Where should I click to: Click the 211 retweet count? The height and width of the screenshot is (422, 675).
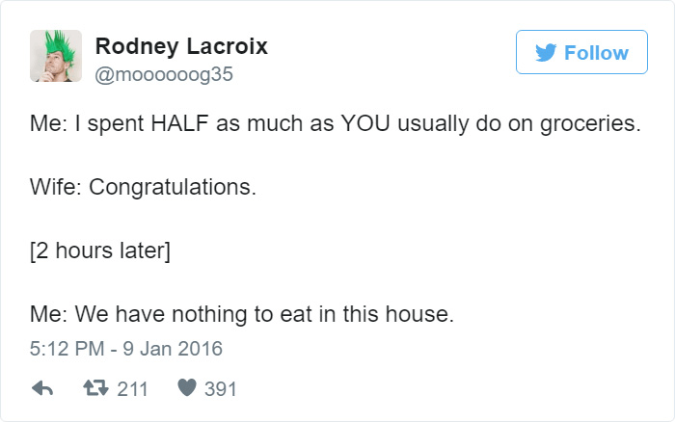click(132, 388)
